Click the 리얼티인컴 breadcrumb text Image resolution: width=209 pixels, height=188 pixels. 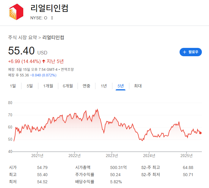pyautogui.click(x=53, y=37)
